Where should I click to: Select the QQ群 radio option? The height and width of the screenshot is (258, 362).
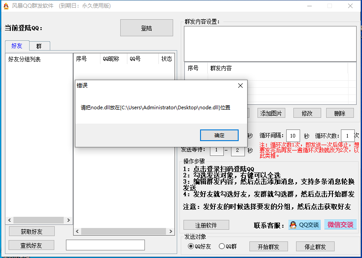click(x=227, y=246)
